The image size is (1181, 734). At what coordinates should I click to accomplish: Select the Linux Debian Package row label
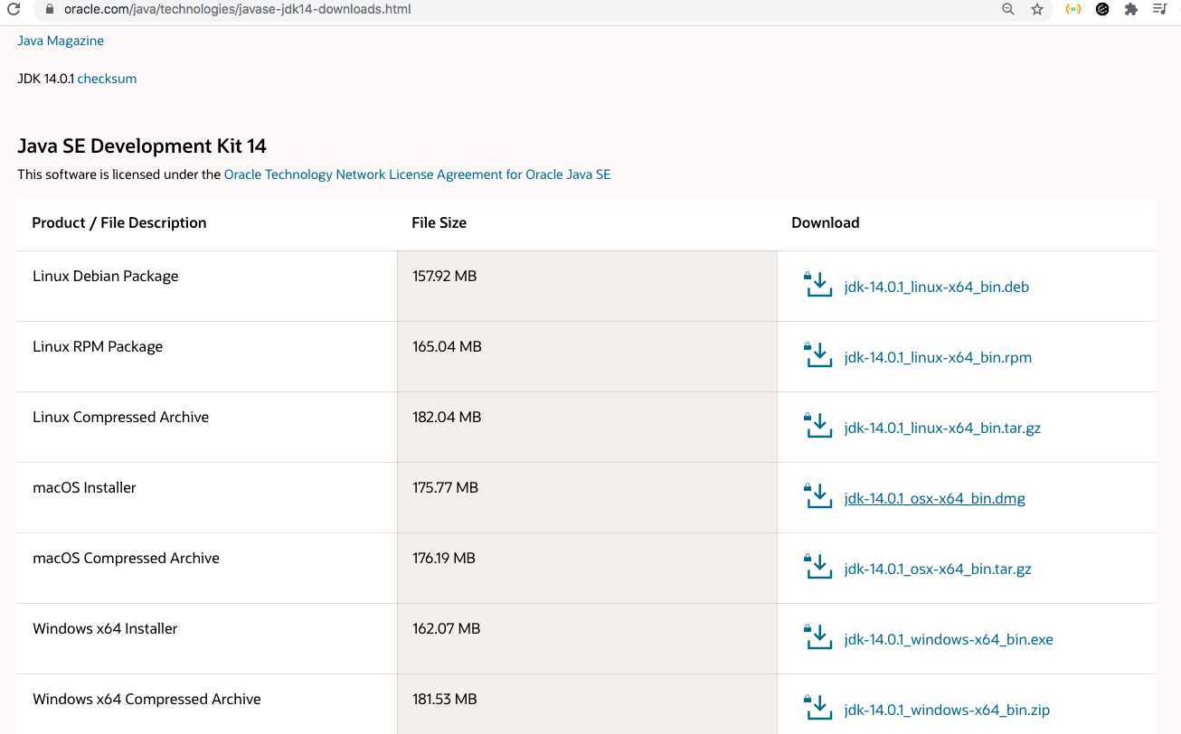click(106, 276)
